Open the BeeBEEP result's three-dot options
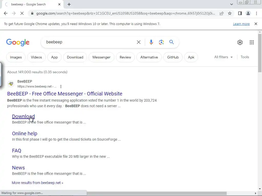The width and height of the screenshot is (262, 196). 61,87
